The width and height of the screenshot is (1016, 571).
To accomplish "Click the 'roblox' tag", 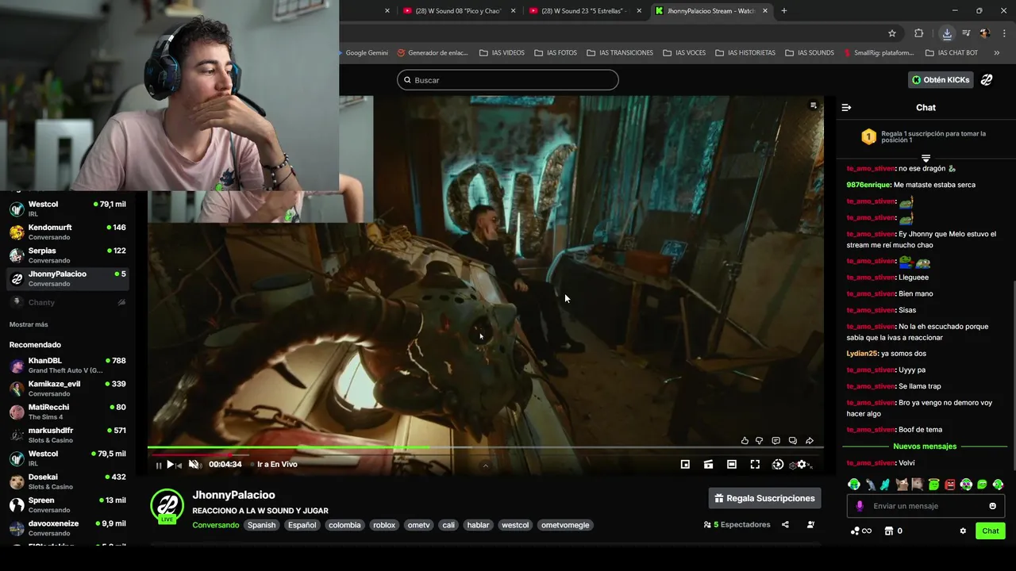I will pos(384,525).
